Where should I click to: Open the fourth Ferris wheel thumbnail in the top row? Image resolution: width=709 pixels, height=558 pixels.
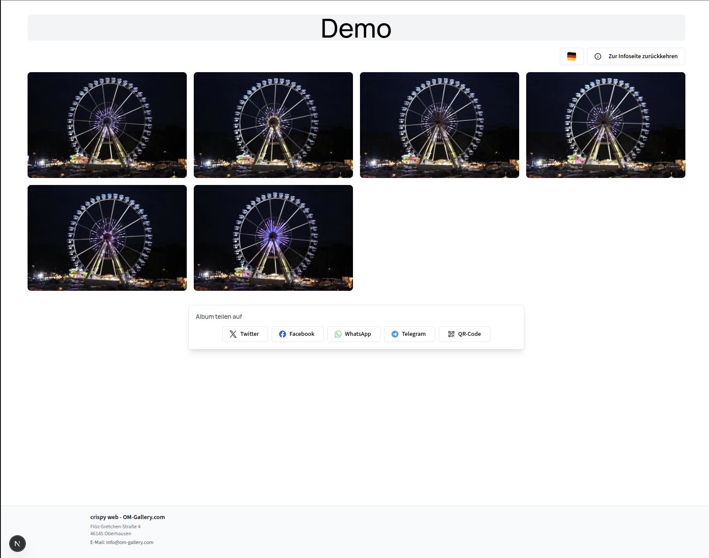[x=606, y=125]
